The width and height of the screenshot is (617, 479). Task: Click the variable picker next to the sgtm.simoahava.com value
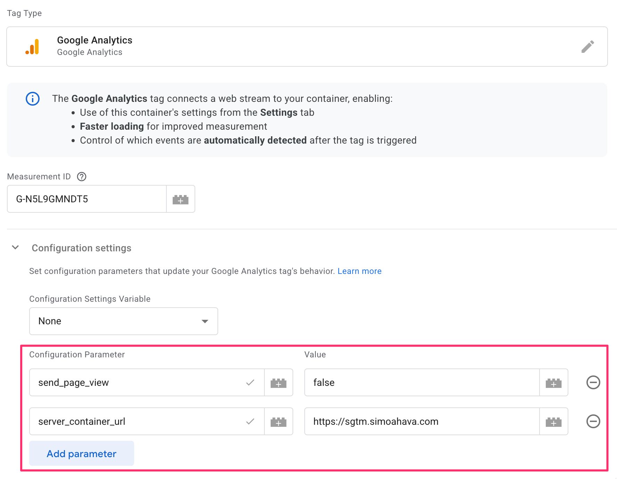554,422
